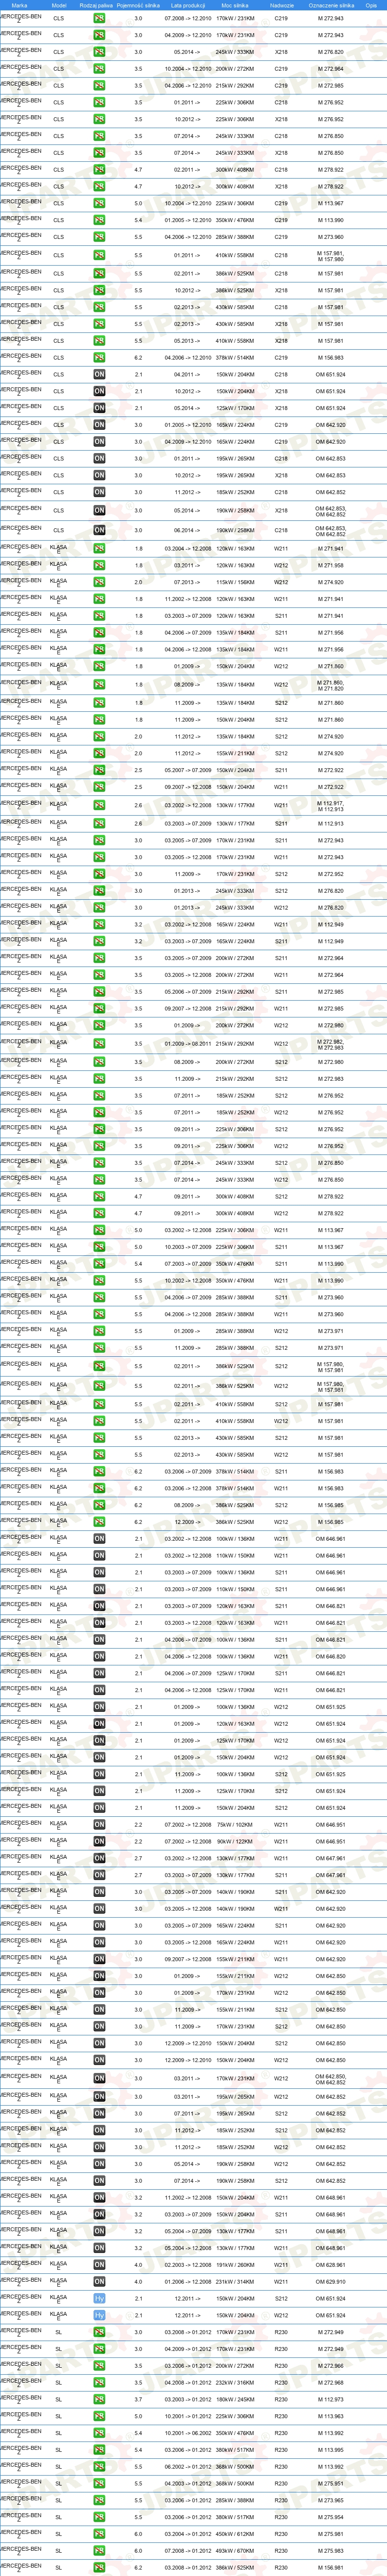The image size is (387, 2576).
Task: Click petrol icon in CLS M 113.967 row
Action: click(x=99, y=203)
